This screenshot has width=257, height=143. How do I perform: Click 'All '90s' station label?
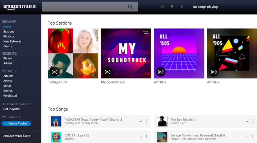(213, 82)
